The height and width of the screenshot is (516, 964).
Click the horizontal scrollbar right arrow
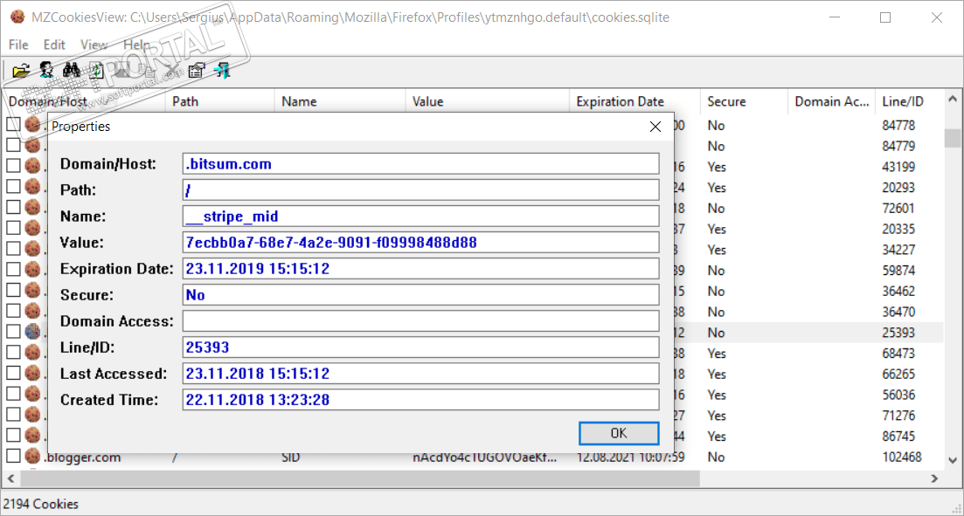[x=935, y=478]
